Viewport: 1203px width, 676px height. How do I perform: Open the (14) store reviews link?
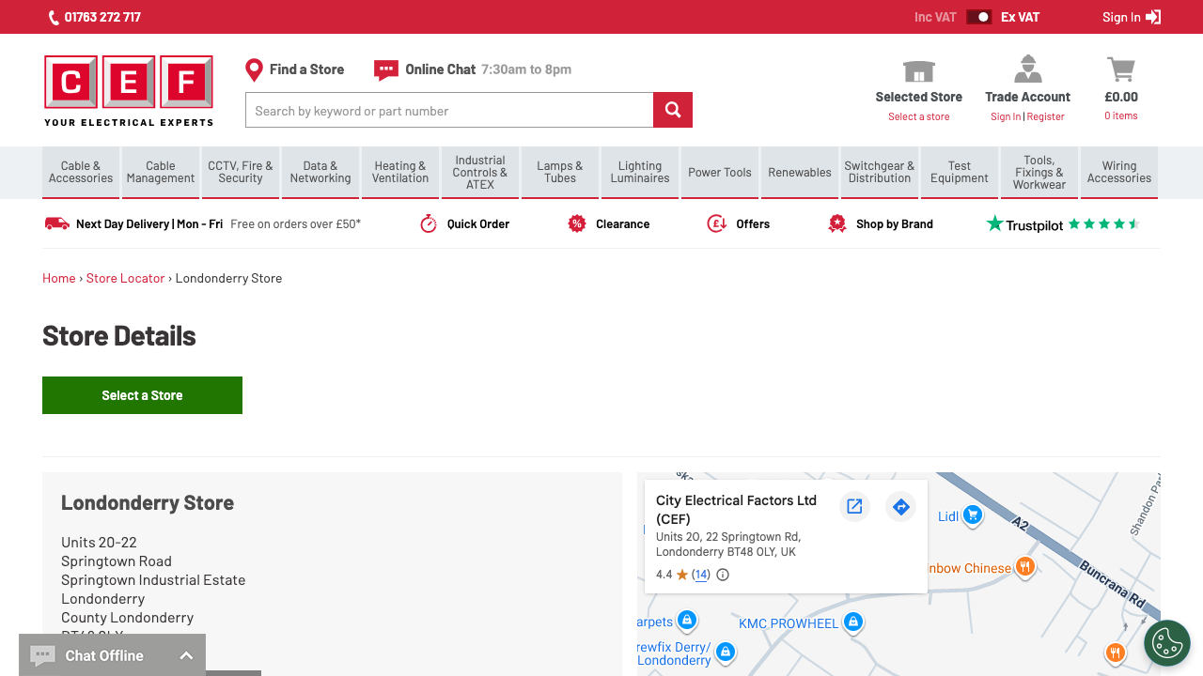pos(699,574)
